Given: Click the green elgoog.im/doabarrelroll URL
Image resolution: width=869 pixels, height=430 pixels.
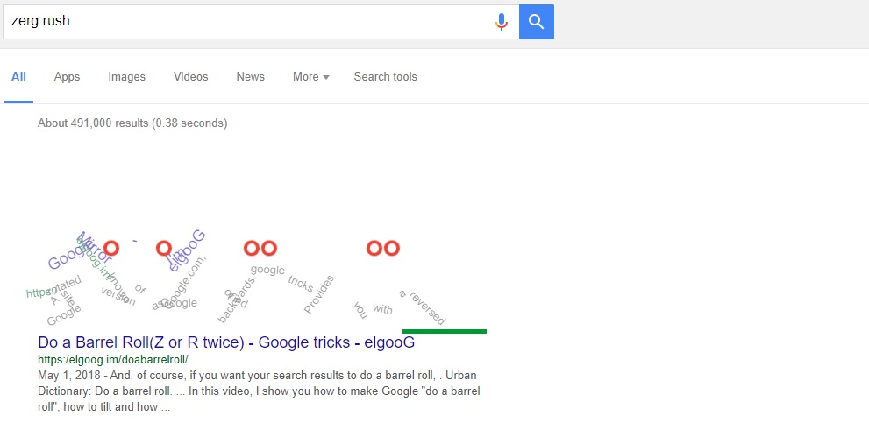Looking at the screenshot, I should click(112, 359).
